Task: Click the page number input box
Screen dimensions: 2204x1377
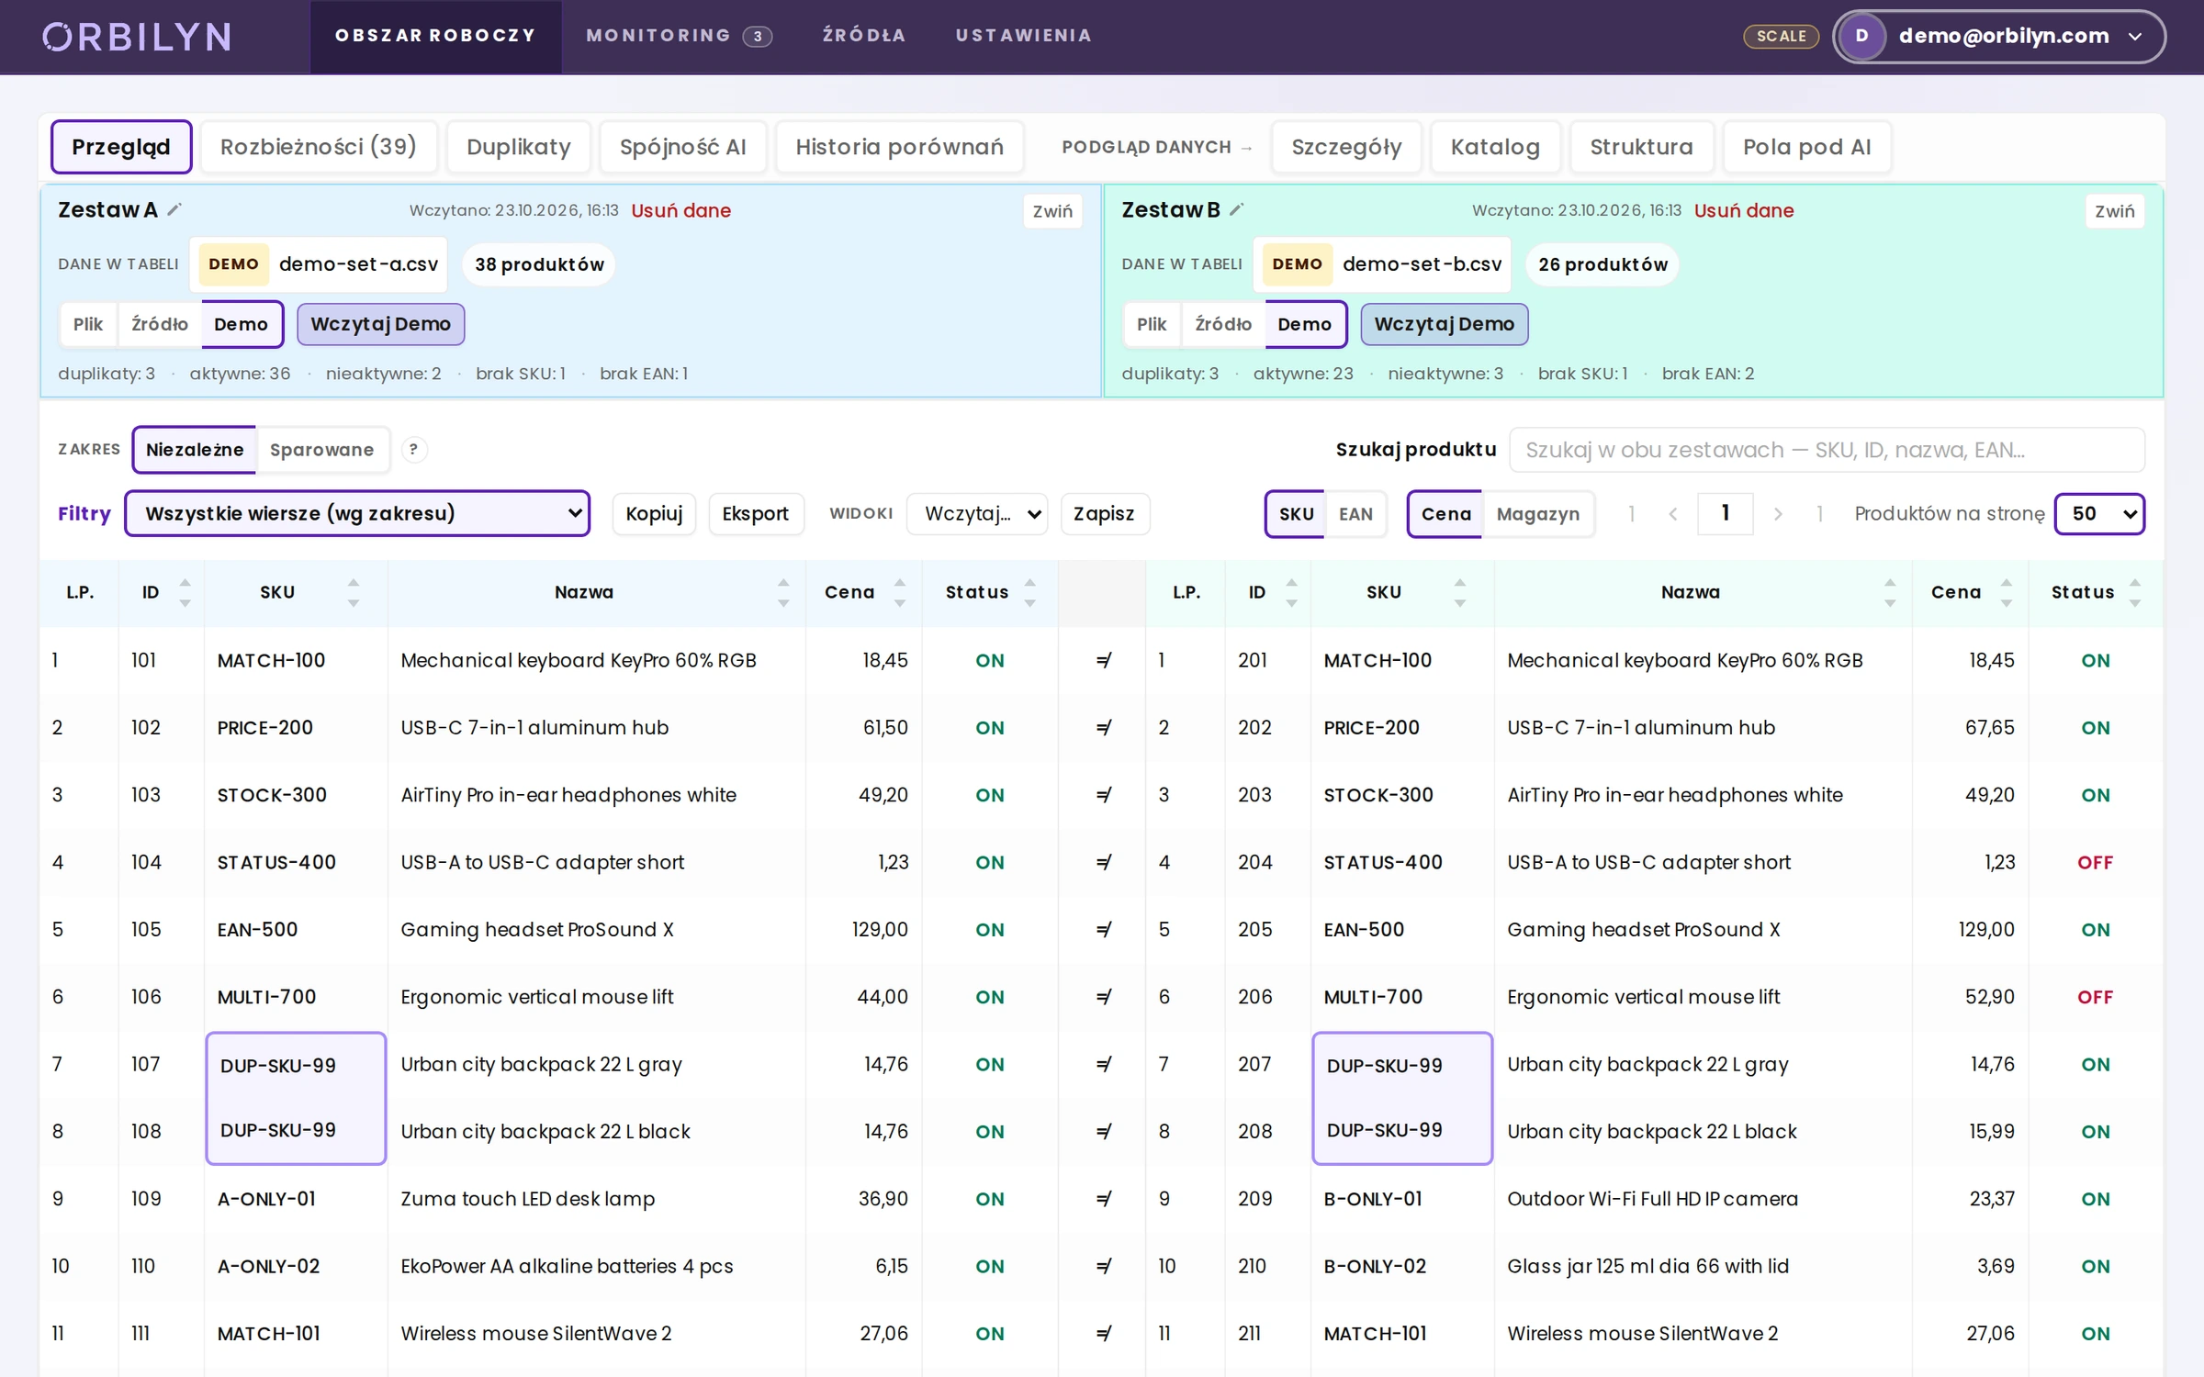Action: [1725, 513]
